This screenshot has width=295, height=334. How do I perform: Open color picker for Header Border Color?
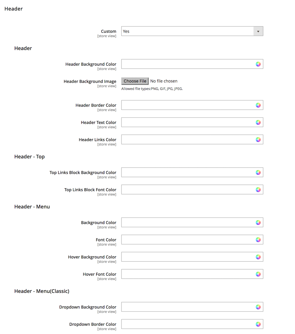click(x=258, y=105)
